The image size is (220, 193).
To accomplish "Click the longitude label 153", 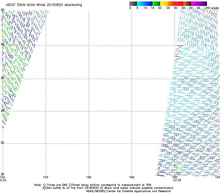I will (x=45, y=177).
